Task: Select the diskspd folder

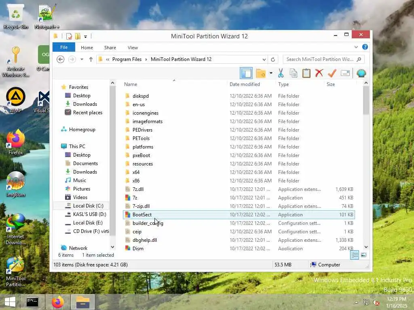Action: click(x=140, y=96)
